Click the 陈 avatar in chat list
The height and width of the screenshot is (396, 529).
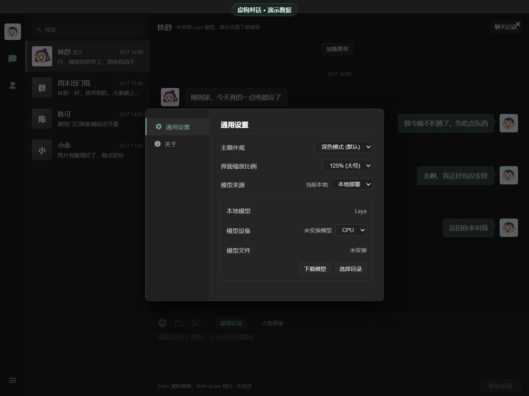pyautogui.click(x=42, y=119)
